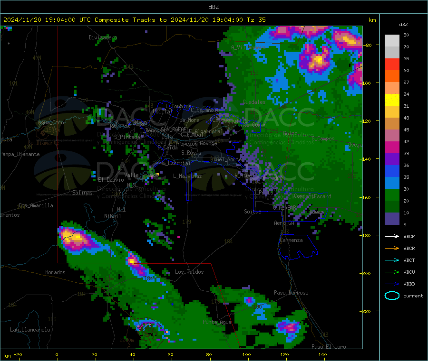Click the intense storm cell in the northeast
The height and width of the screenshot is (361, 428).
[x=318, y=60]
